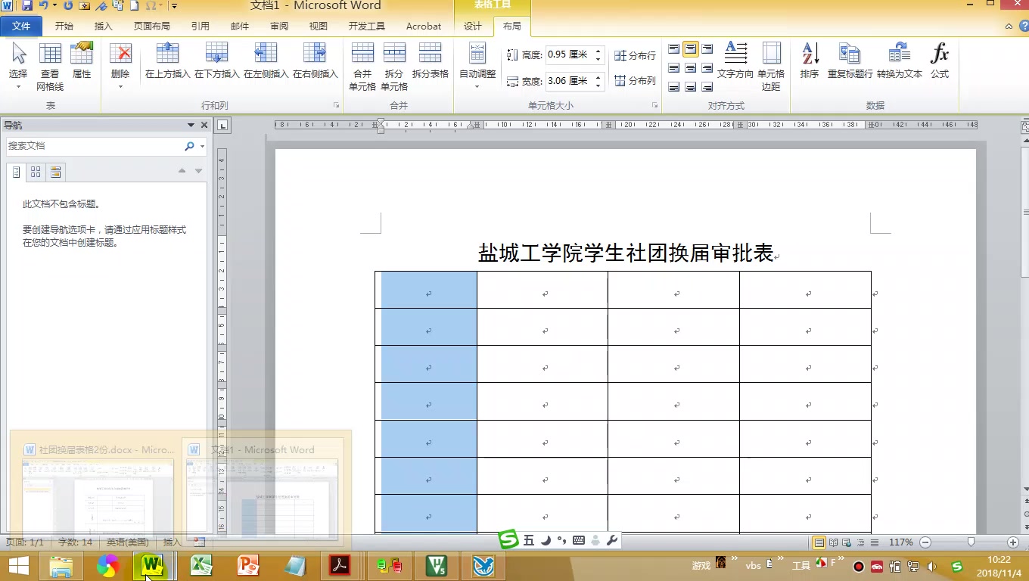Open AutoFit (自动调整) dropdown
The image size is (1029, 581).
477,67
